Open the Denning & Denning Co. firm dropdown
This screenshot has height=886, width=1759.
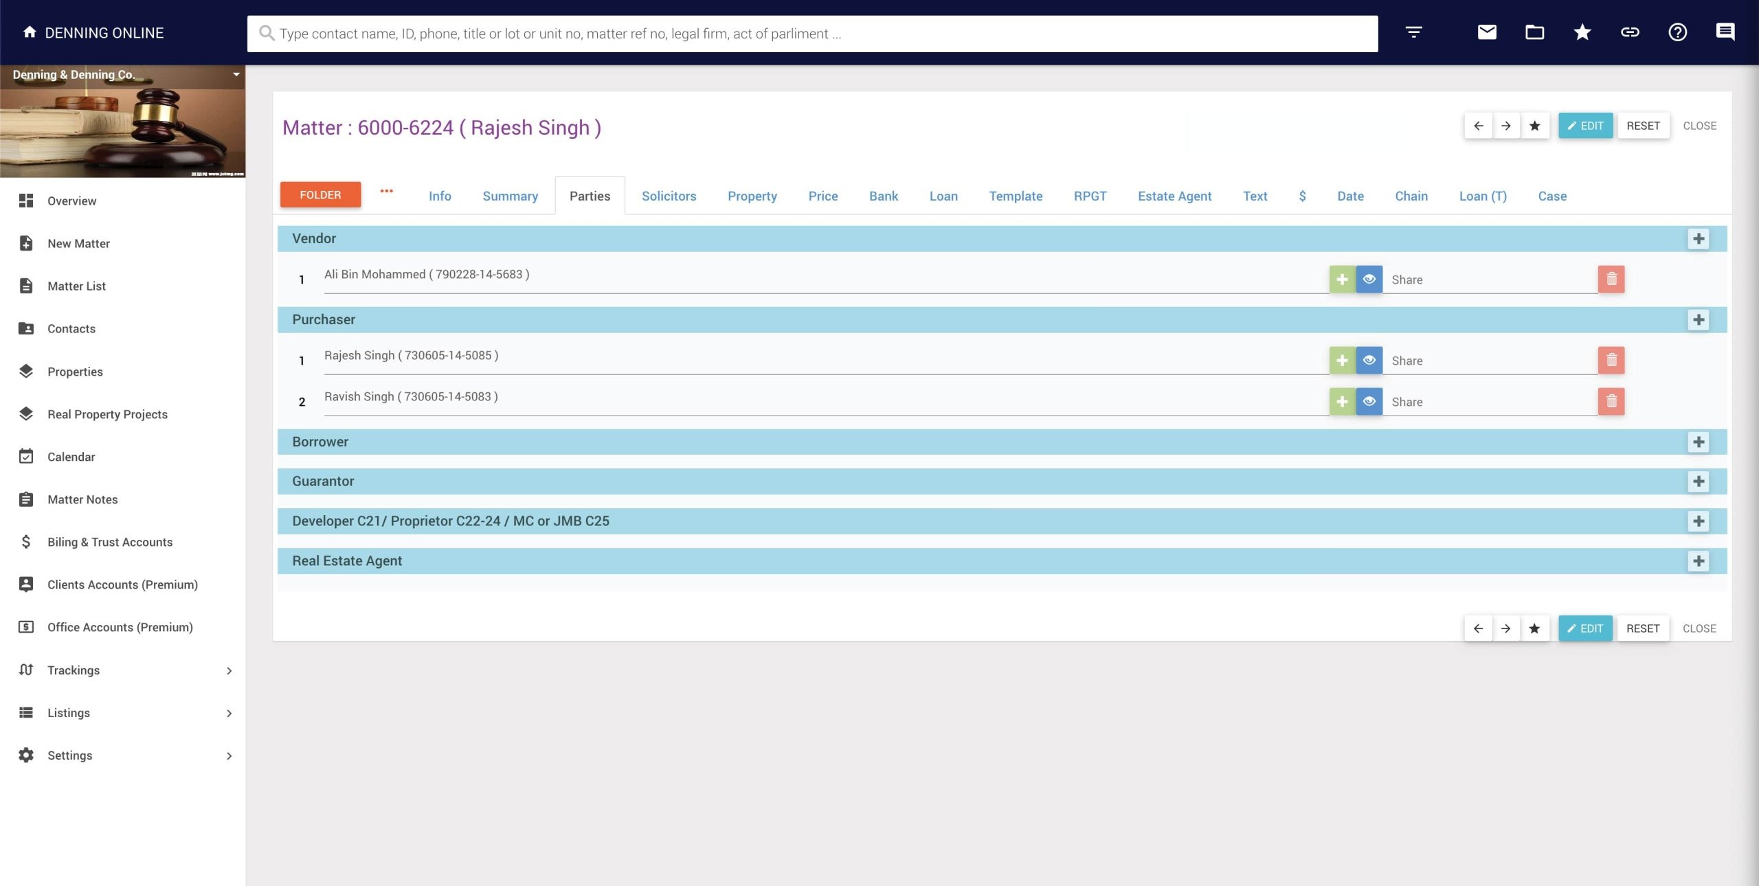236,74
